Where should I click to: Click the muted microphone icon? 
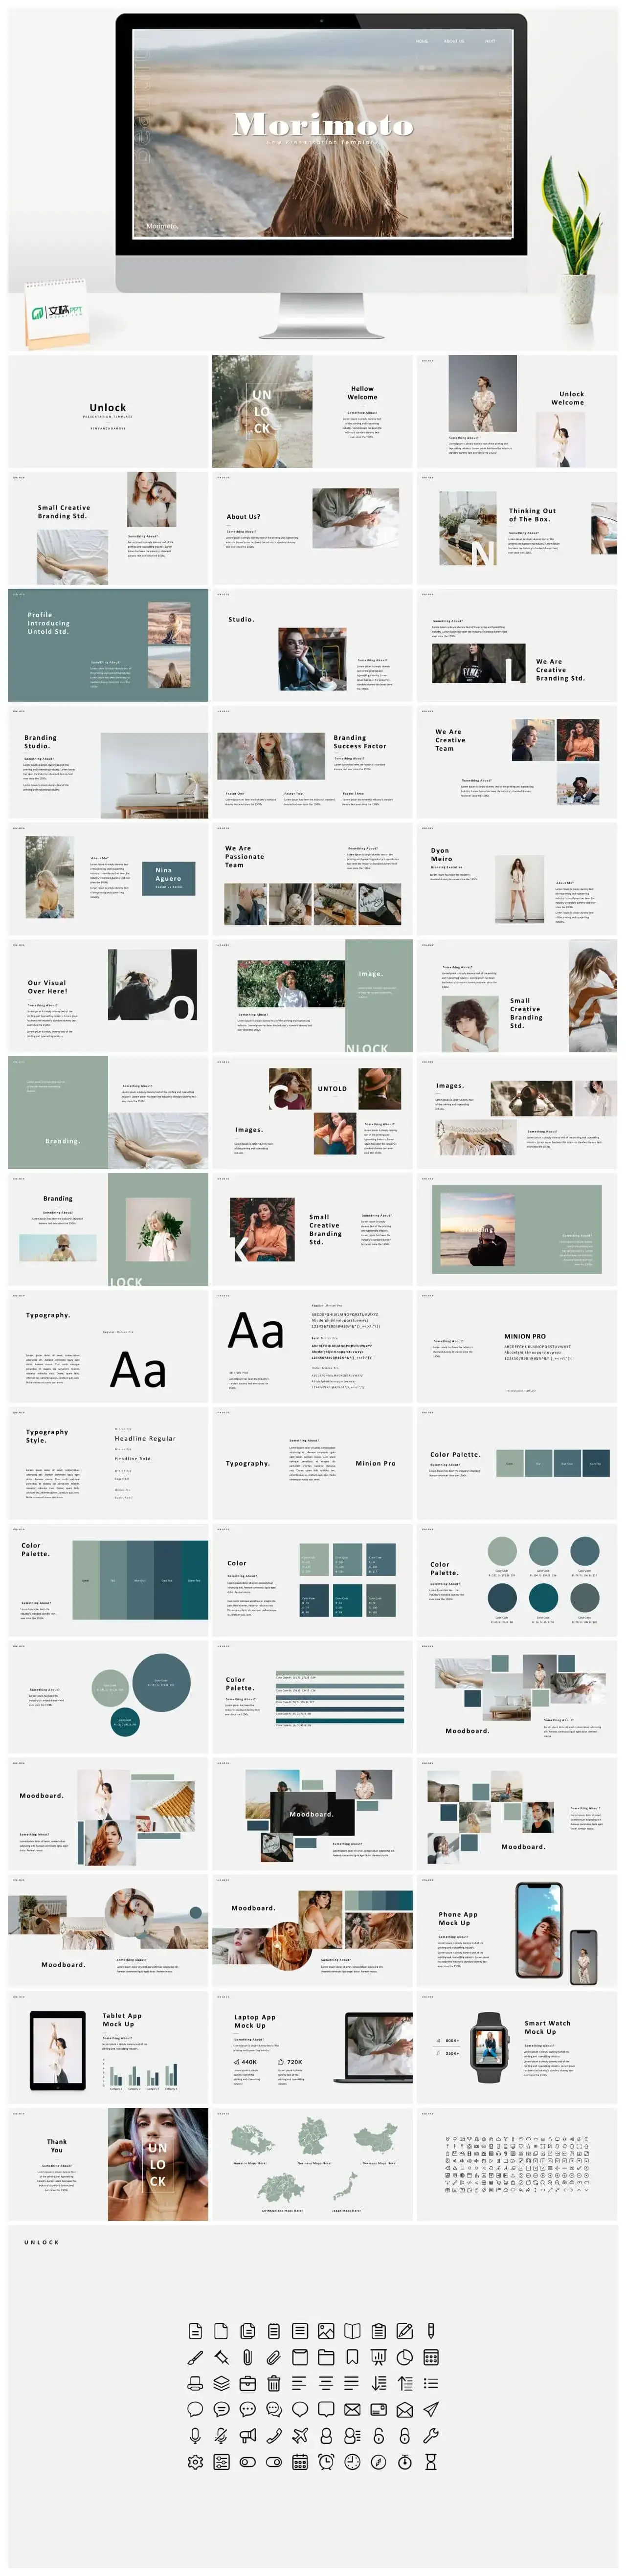[221, 2435]
